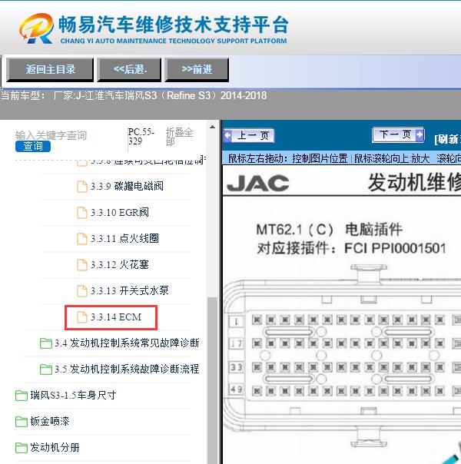Click pin row label 33 in diagram

click(237, 367)
